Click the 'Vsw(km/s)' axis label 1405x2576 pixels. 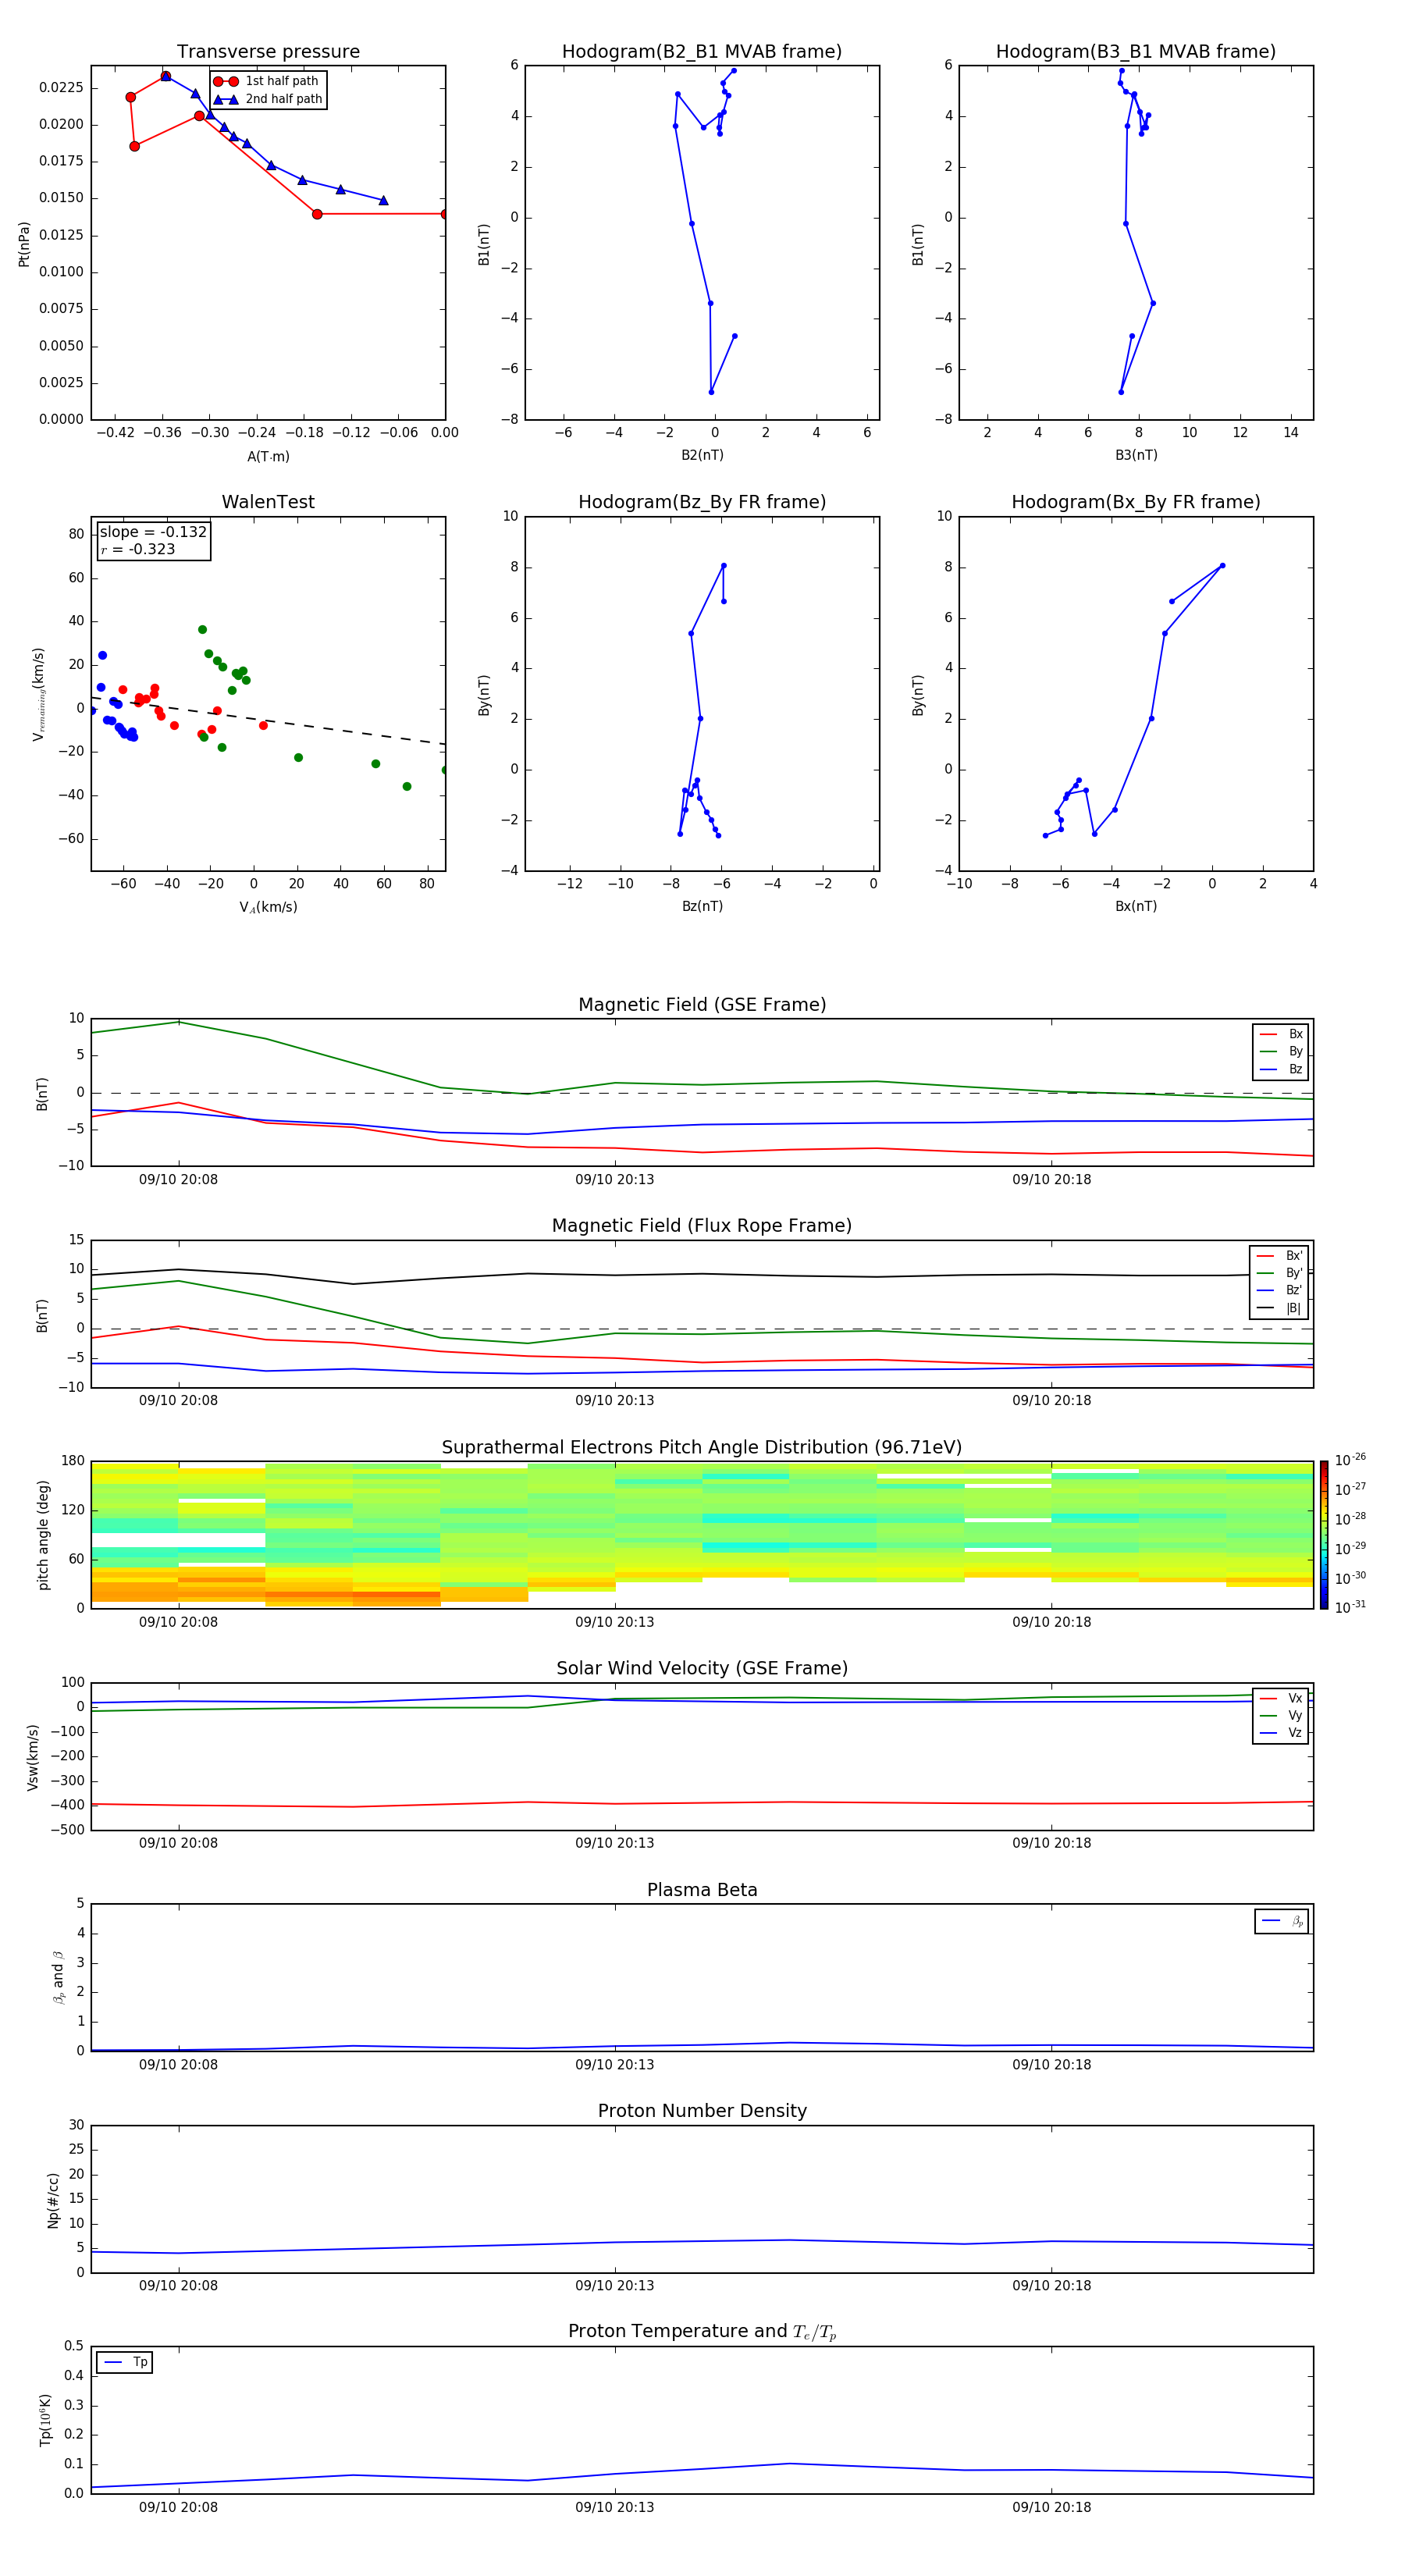[x=33, y=1757]
